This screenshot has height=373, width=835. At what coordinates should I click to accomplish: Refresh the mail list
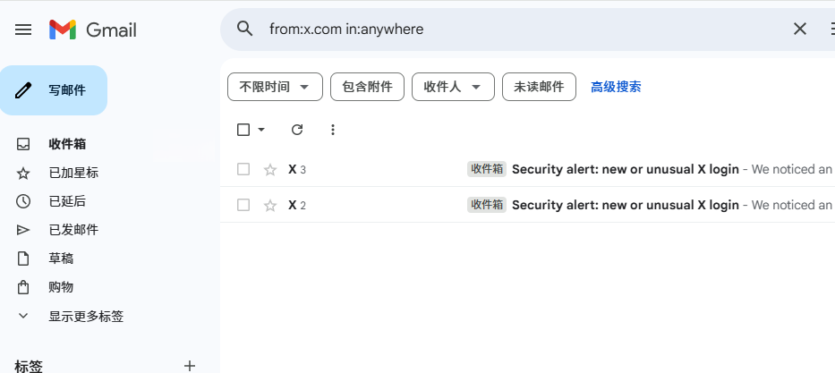(x=297, y=130)
